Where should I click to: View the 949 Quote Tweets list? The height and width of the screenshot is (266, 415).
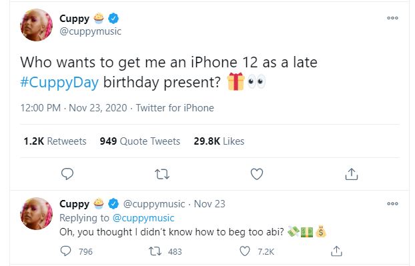coord(140,141)
